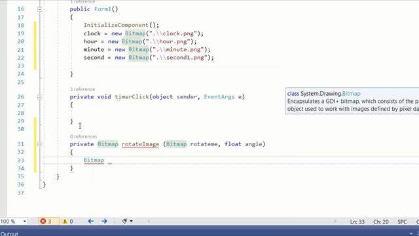Viewport: 419px width, 236px height.
Task: Collapse the Form1() constructor at line 16
Action: 39,9
